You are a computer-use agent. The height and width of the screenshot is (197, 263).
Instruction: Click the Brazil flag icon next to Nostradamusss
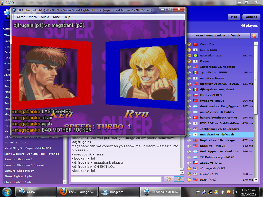click(195, 56)
